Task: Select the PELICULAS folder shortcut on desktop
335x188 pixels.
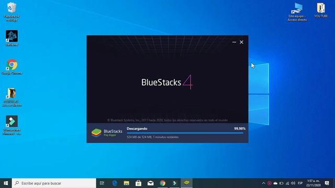Action: click(12, 97)
